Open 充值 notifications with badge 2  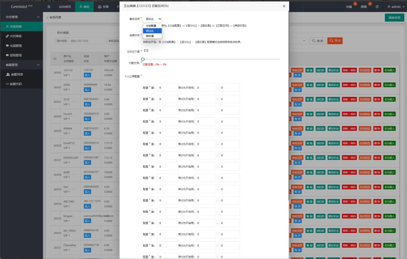click(349, 7)
